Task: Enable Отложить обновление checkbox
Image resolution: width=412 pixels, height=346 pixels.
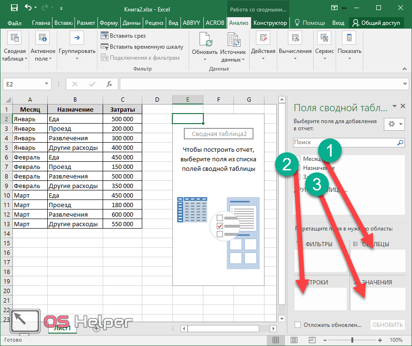Action: point(298,325)
